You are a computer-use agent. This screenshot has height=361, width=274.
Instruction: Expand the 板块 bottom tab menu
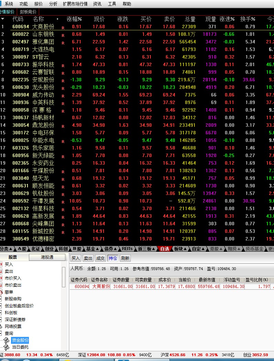pyautogui.click(x=180, y=249)
